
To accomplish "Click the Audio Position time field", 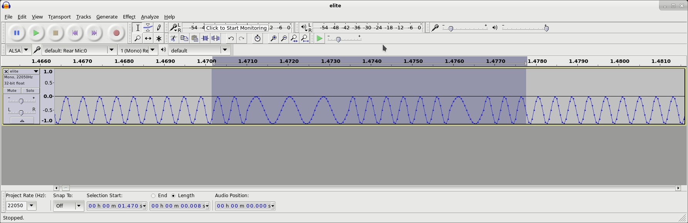I will click(245, 206).
